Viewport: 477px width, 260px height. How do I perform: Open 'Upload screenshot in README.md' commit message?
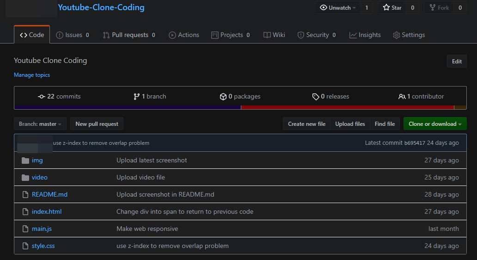tap(165, 194)
